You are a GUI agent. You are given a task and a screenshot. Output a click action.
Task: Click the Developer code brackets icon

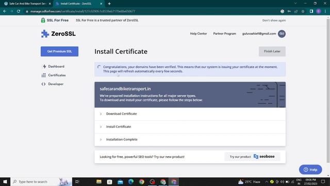(x=43, y=84)
